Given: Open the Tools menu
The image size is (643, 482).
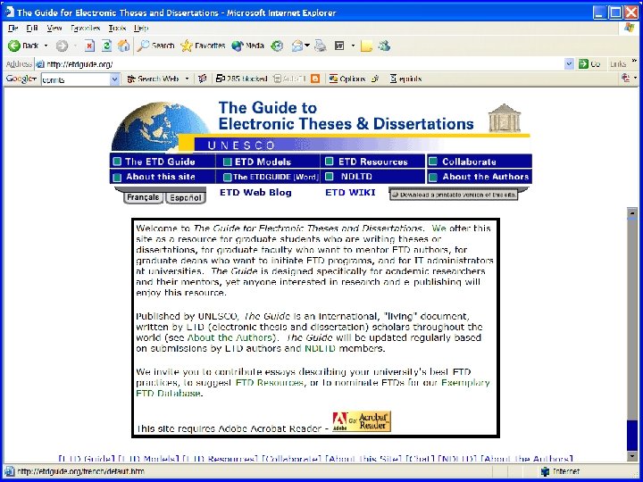Looking at the screenshot, I should click(x=117, y=29).
